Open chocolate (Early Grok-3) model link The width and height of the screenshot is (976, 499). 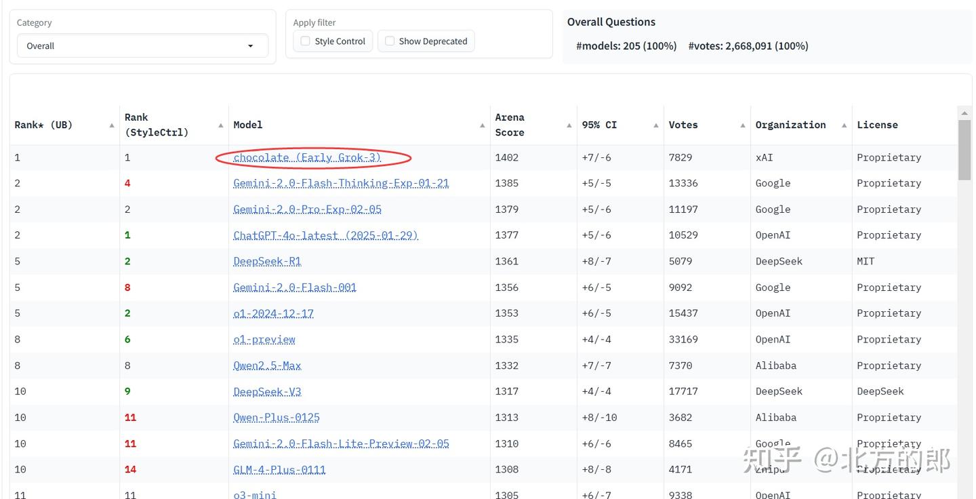click(x=307, y=157)
